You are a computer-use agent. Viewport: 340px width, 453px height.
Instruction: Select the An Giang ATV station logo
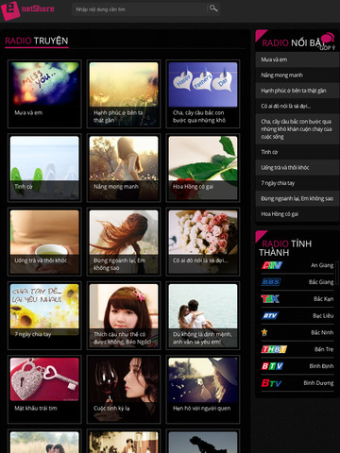point(272,265)
